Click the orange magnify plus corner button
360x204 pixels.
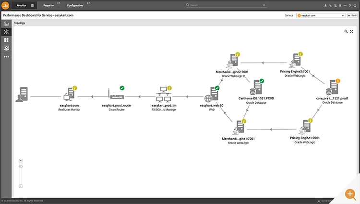coord(350,194)
